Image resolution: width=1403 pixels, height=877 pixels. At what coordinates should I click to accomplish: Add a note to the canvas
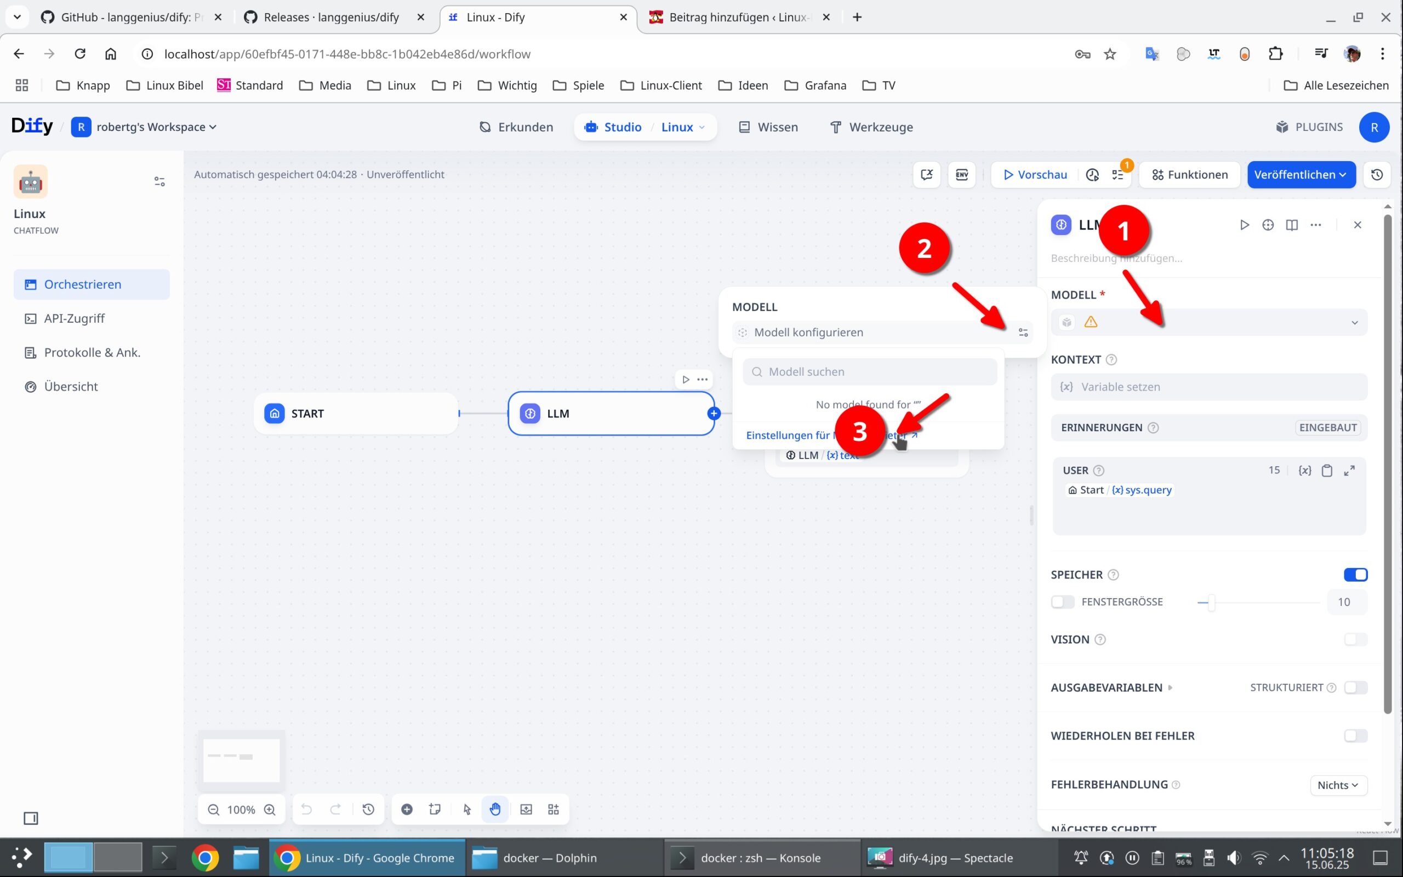coord(435,809)
